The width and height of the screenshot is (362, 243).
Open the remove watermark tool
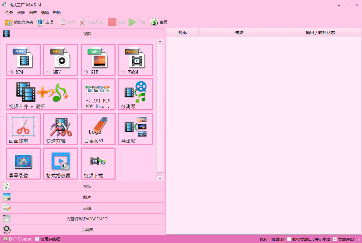click(98, 129)
